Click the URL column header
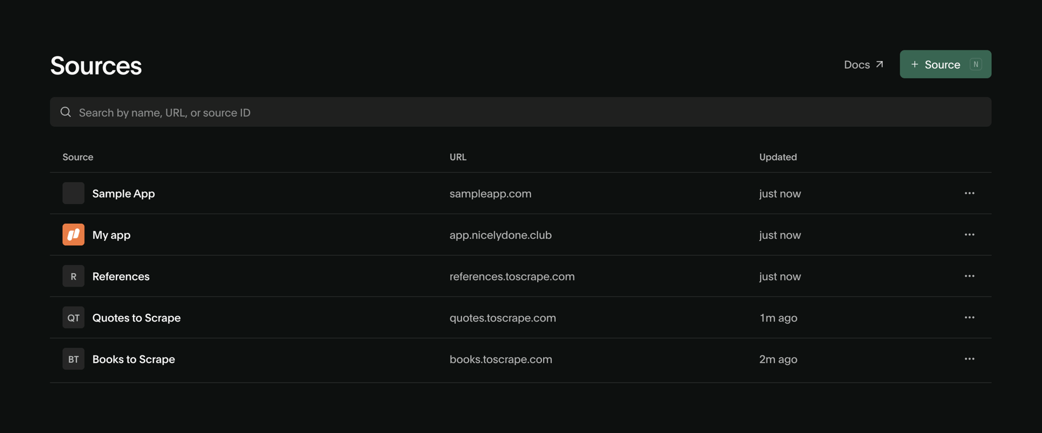 pos(458,157)
